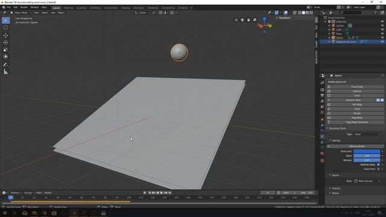Select the Transform tool
This screenshot has height=217, width=386.
(5, 57)
